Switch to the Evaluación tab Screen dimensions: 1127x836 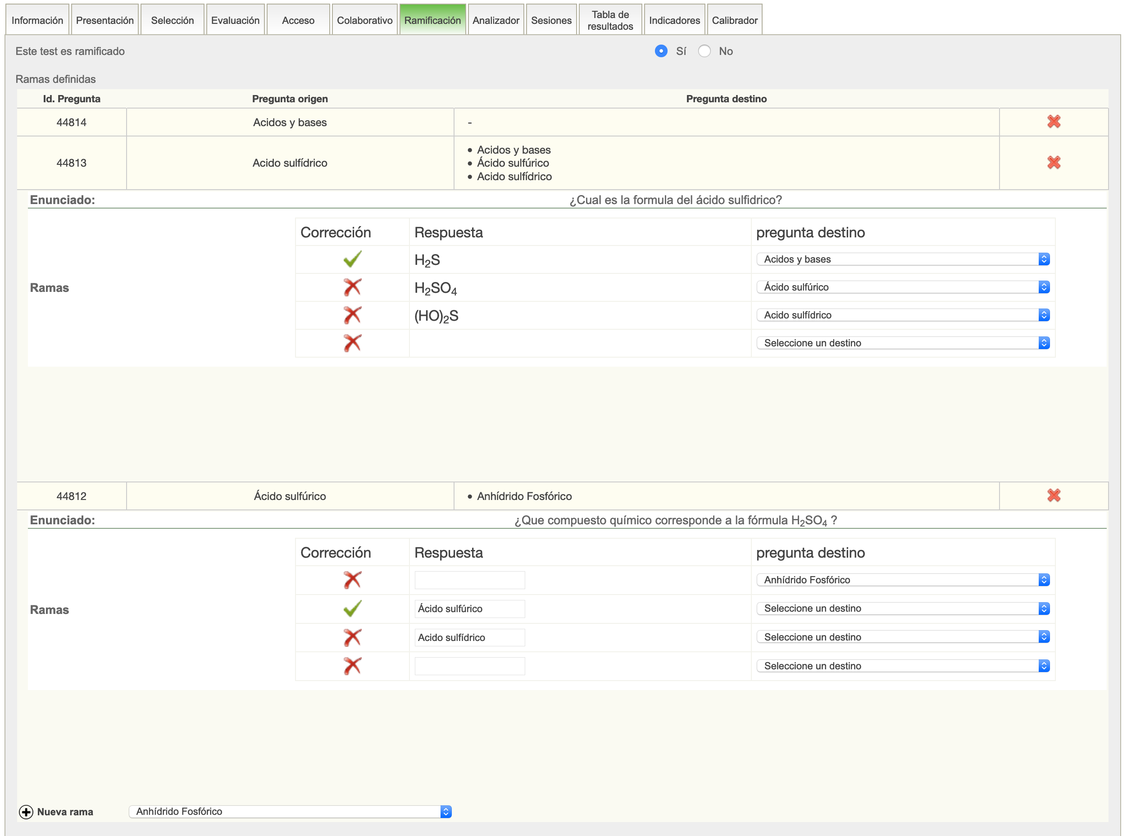tap(235, 20)
